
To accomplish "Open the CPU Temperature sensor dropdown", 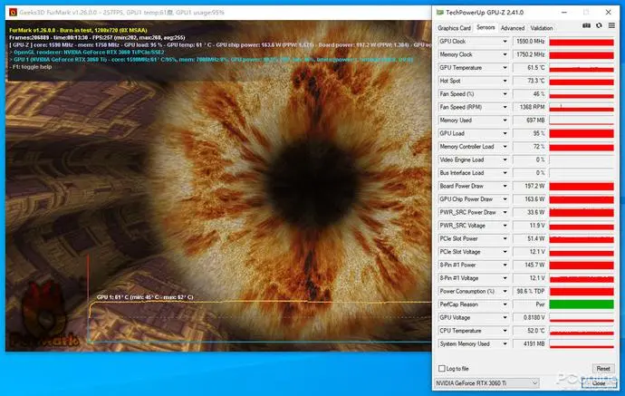I will 505,331.
